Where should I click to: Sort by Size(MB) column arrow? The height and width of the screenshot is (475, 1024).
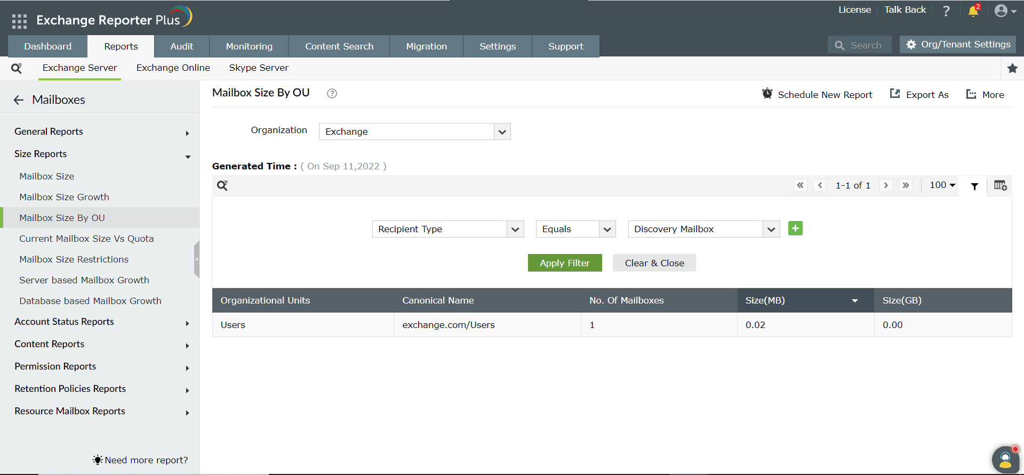click(x=855, y=301)
